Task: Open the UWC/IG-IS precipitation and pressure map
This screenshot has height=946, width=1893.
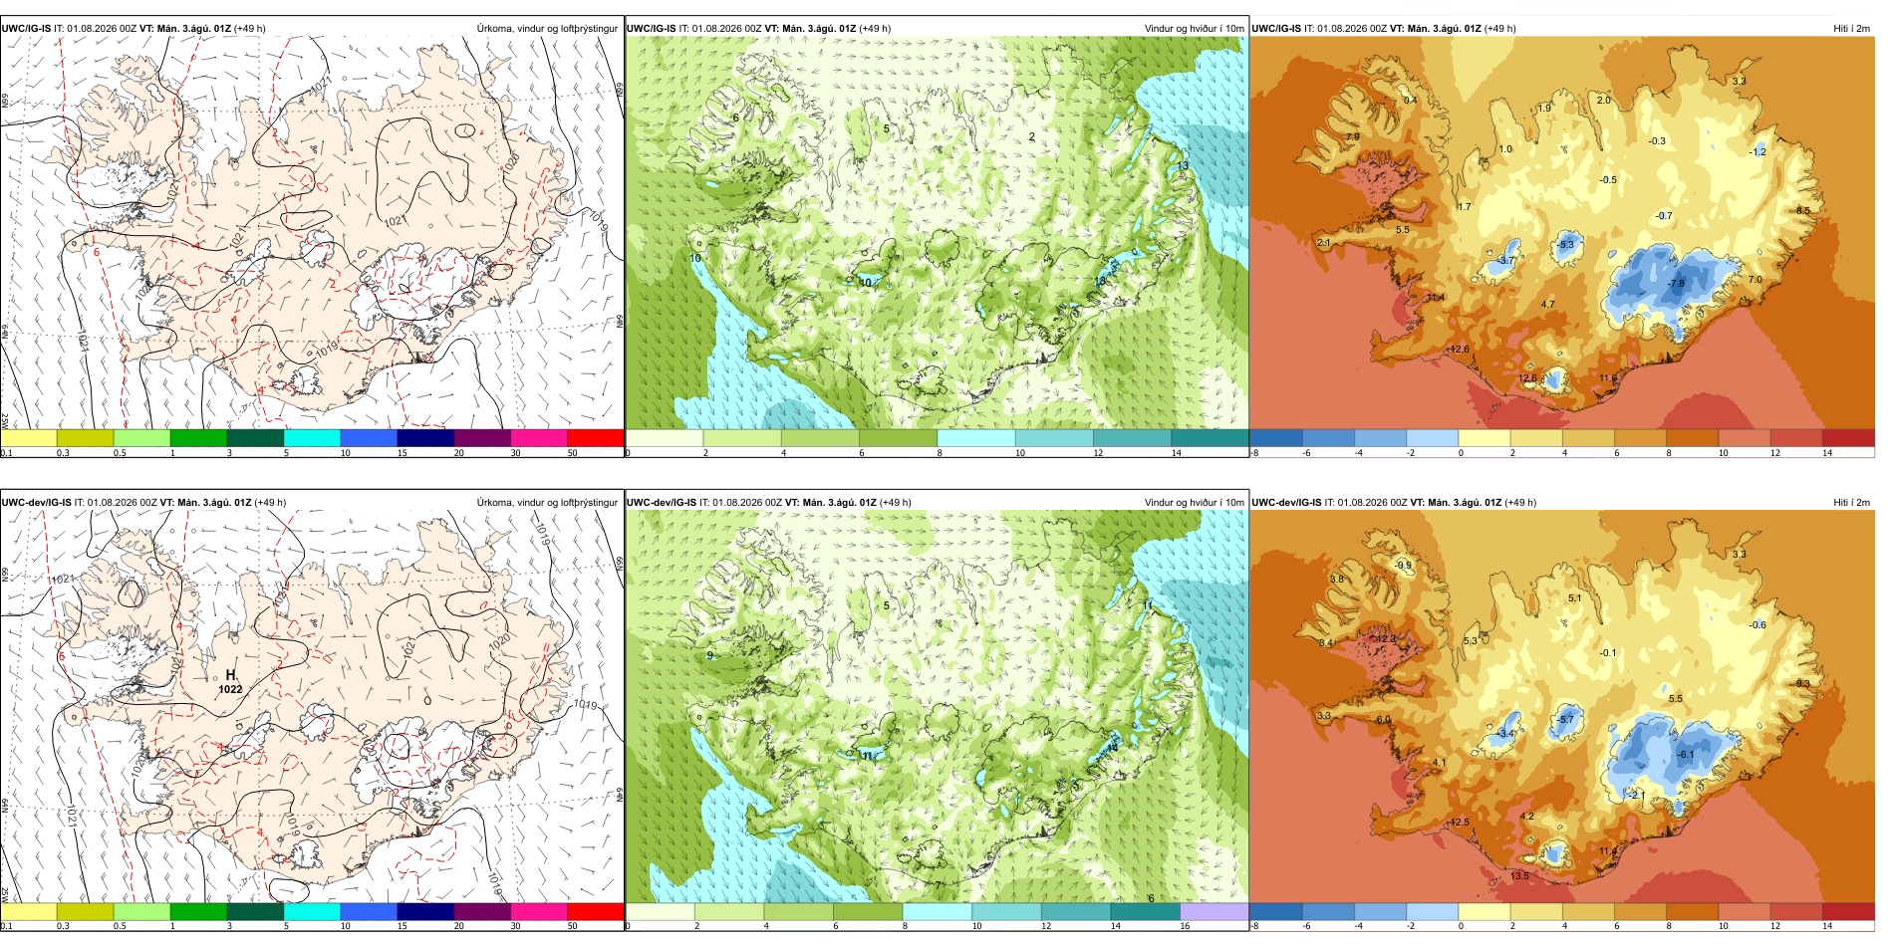Action: tap(312, 233)
